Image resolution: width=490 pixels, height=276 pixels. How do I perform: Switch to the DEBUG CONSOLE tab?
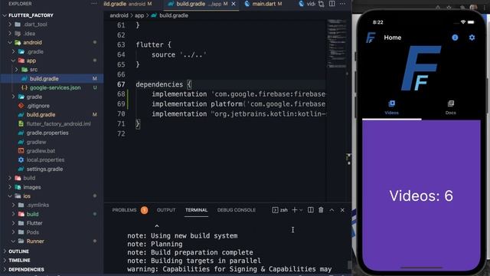(237, 210)
